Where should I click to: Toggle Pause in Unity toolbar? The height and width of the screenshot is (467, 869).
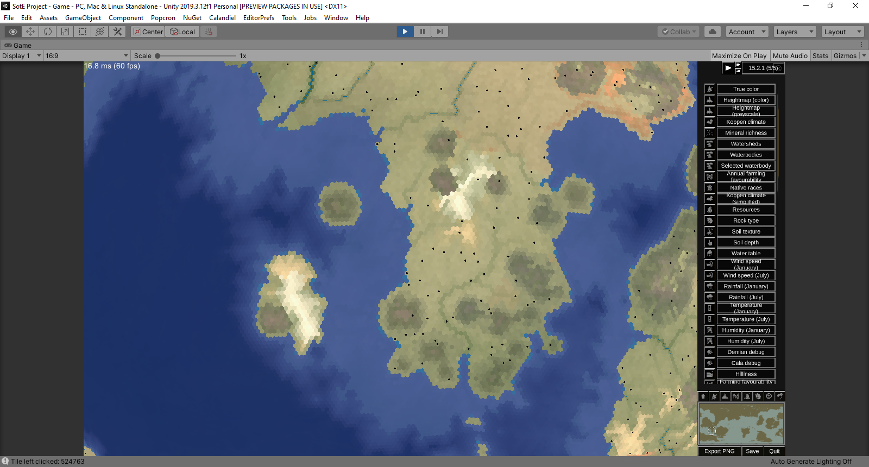(x=423, y=31)
